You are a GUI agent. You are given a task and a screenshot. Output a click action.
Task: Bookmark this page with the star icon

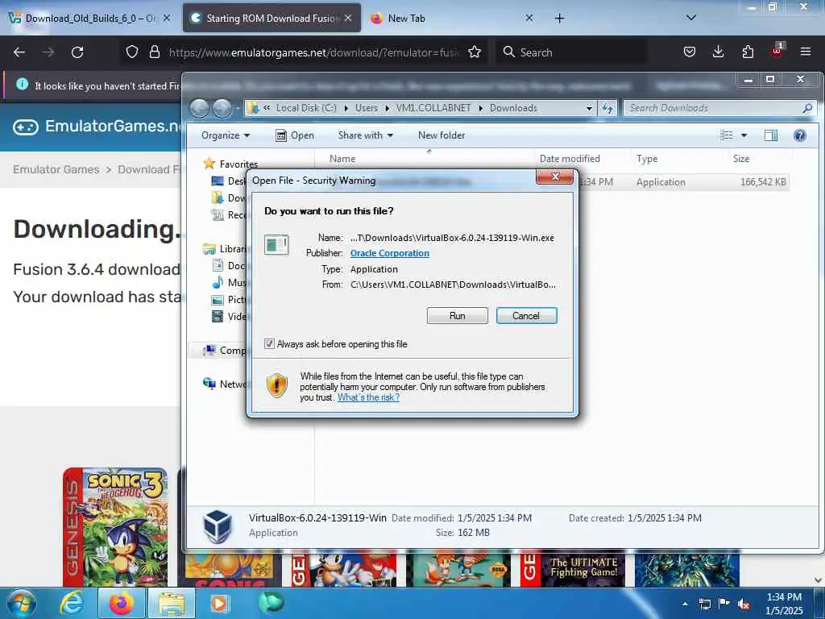click(x=475, y=52)
